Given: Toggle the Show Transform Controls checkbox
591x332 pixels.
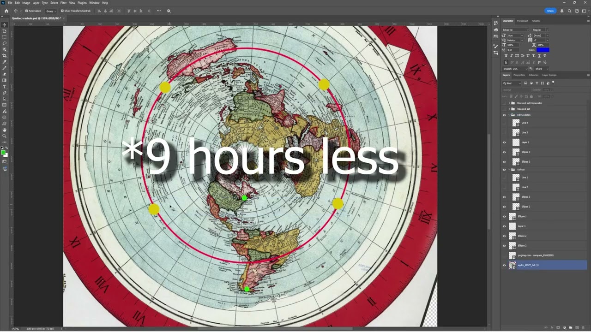Looking at the screenshot, I should tap(62, 11).
